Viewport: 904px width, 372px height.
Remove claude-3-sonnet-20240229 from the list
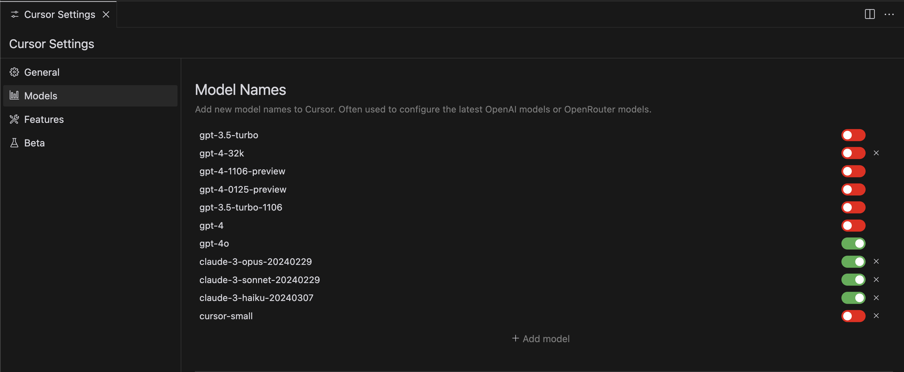[x=876, y=280]
